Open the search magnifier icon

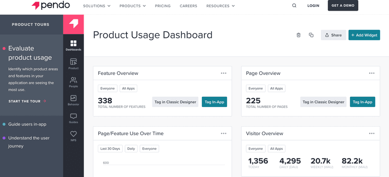pyautogui.click(x=294, y=6)
